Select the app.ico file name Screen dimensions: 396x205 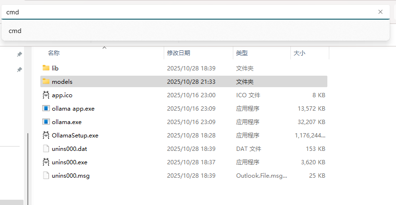click(x=62, y=95)
